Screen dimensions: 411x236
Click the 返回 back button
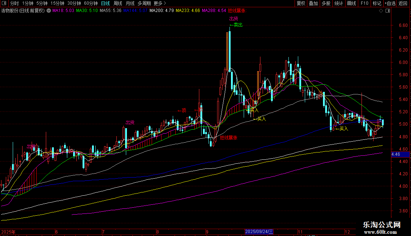click(x=403, y=3)
